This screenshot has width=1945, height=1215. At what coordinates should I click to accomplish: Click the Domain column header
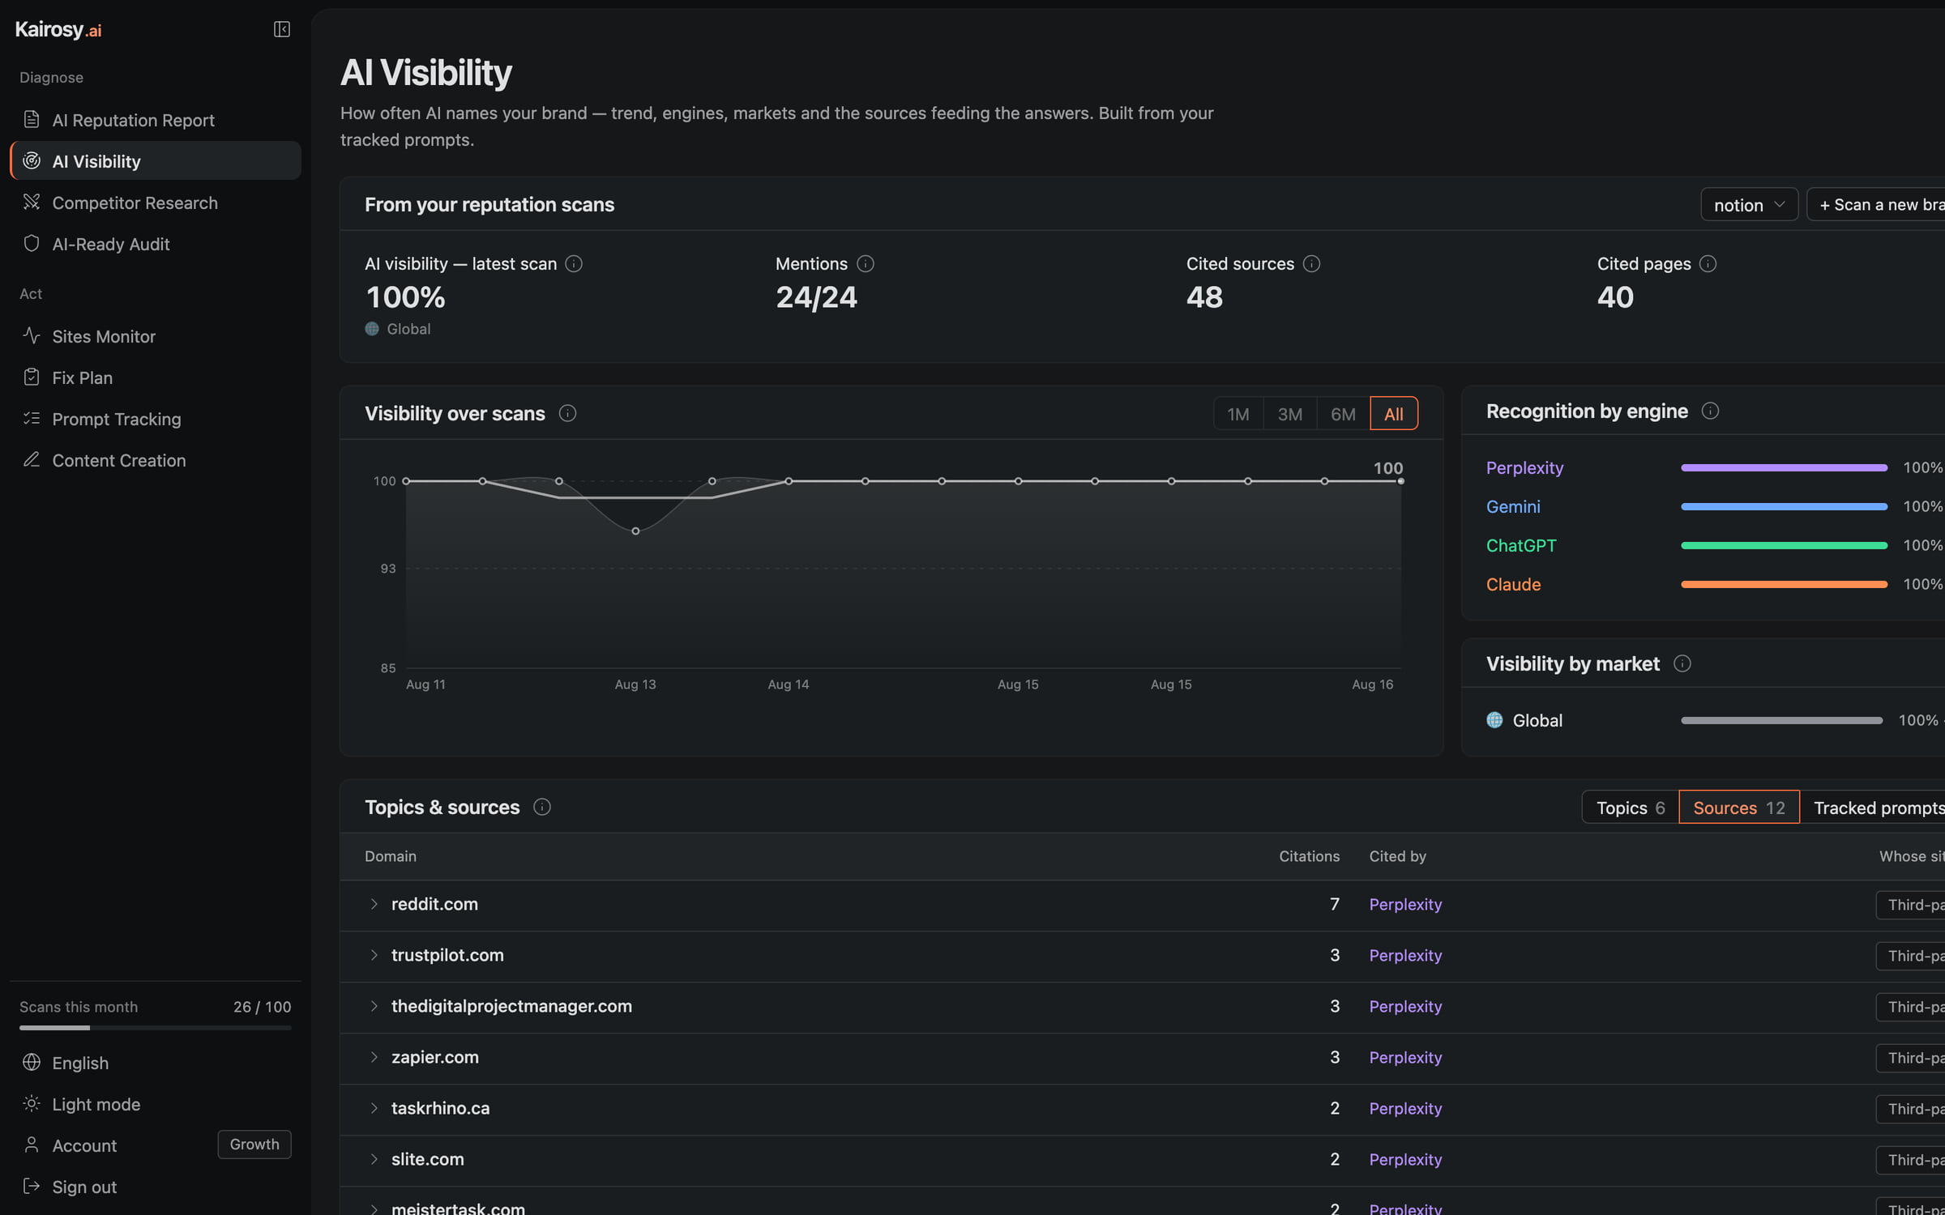(x=391, y=856)
